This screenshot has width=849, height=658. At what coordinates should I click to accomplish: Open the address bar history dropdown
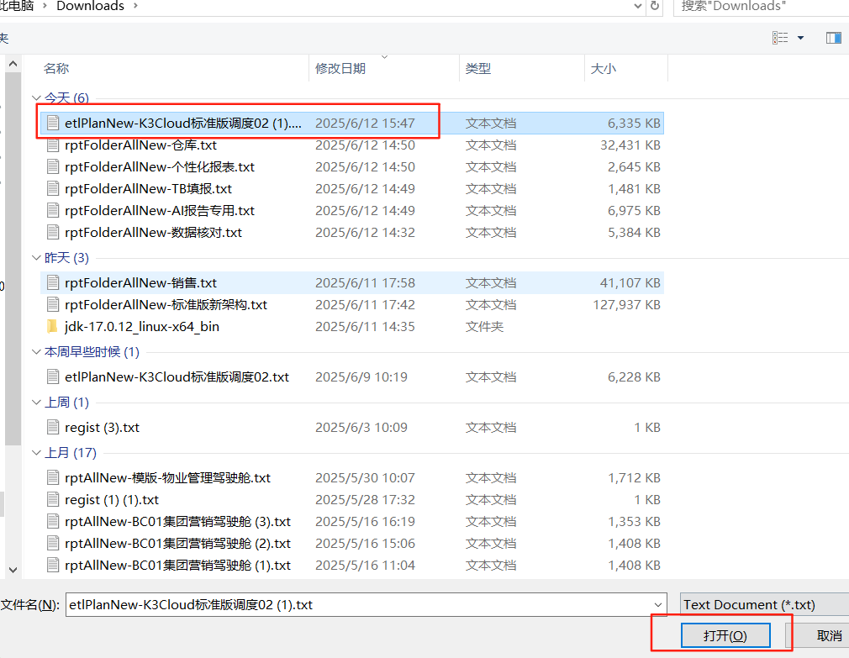pyautogui.click(x=638, y=6)
